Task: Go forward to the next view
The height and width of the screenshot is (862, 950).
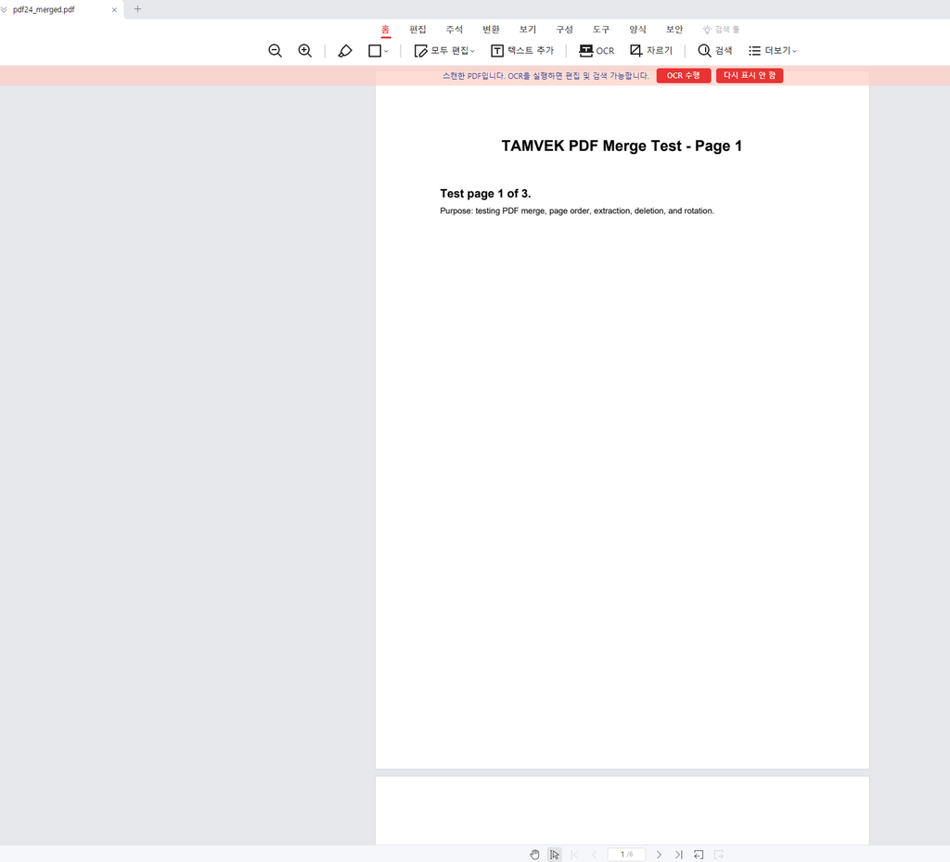Action: [x=719, y=855]
